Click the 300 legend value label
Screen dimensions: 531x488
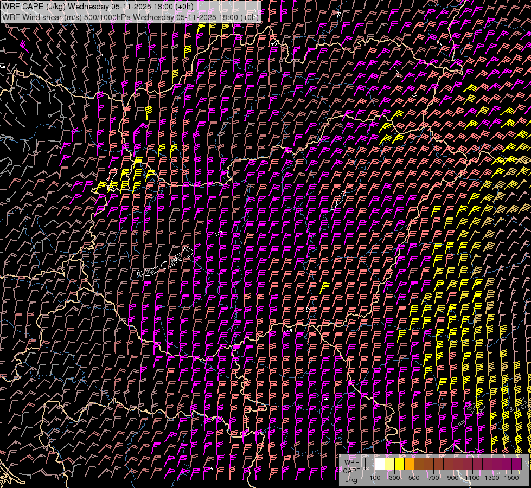394,478
